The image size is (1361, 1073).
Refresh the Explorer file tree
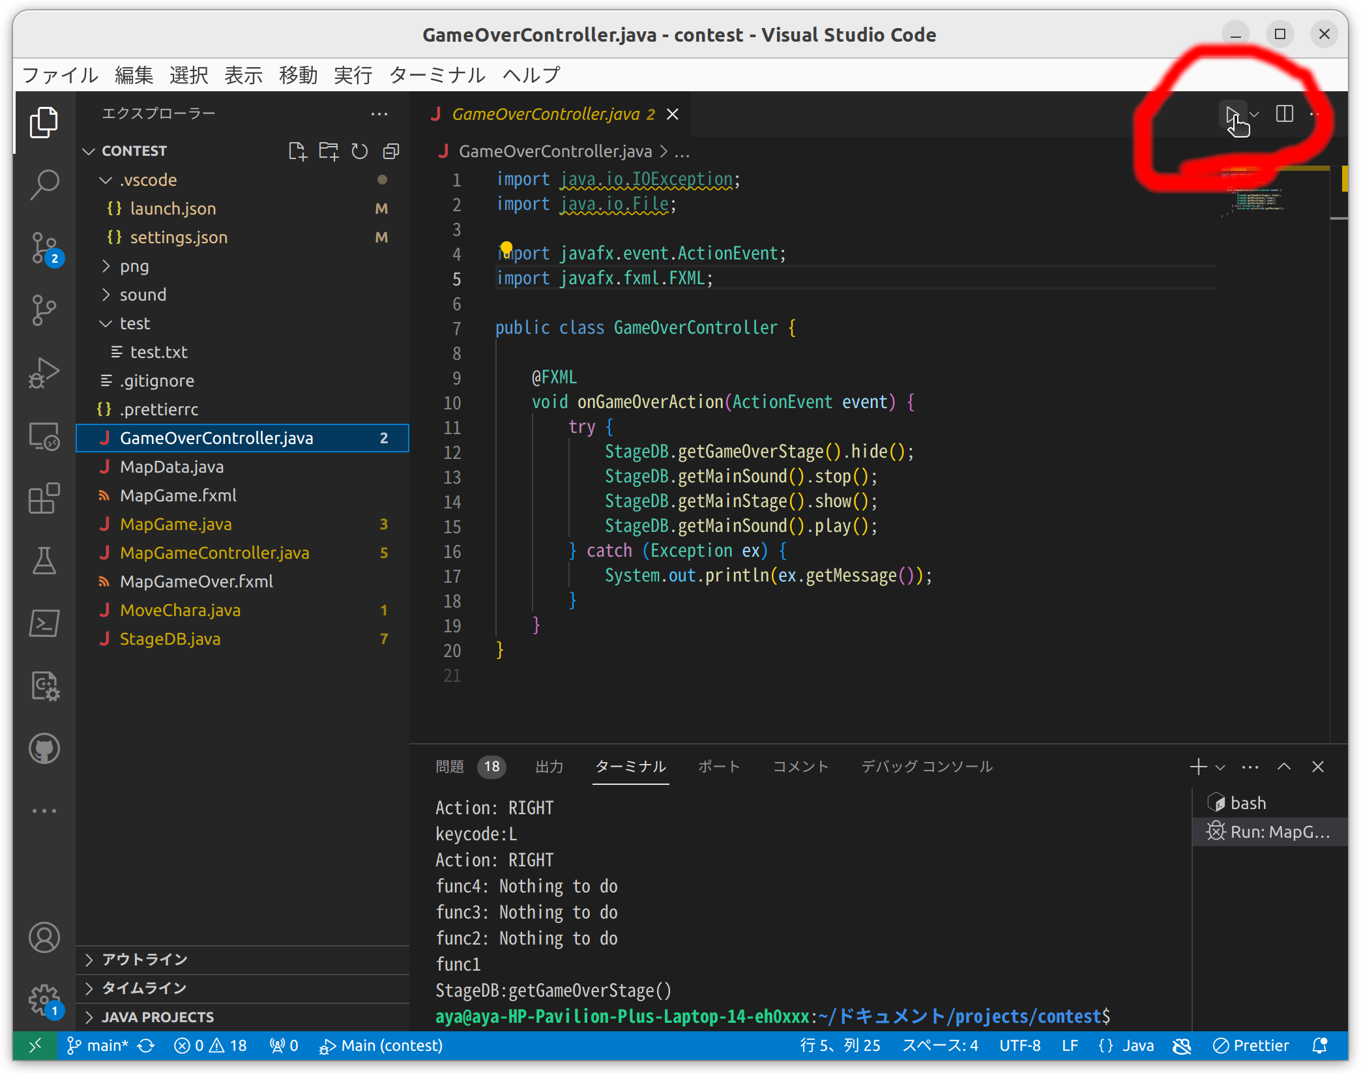coord(360,151)
